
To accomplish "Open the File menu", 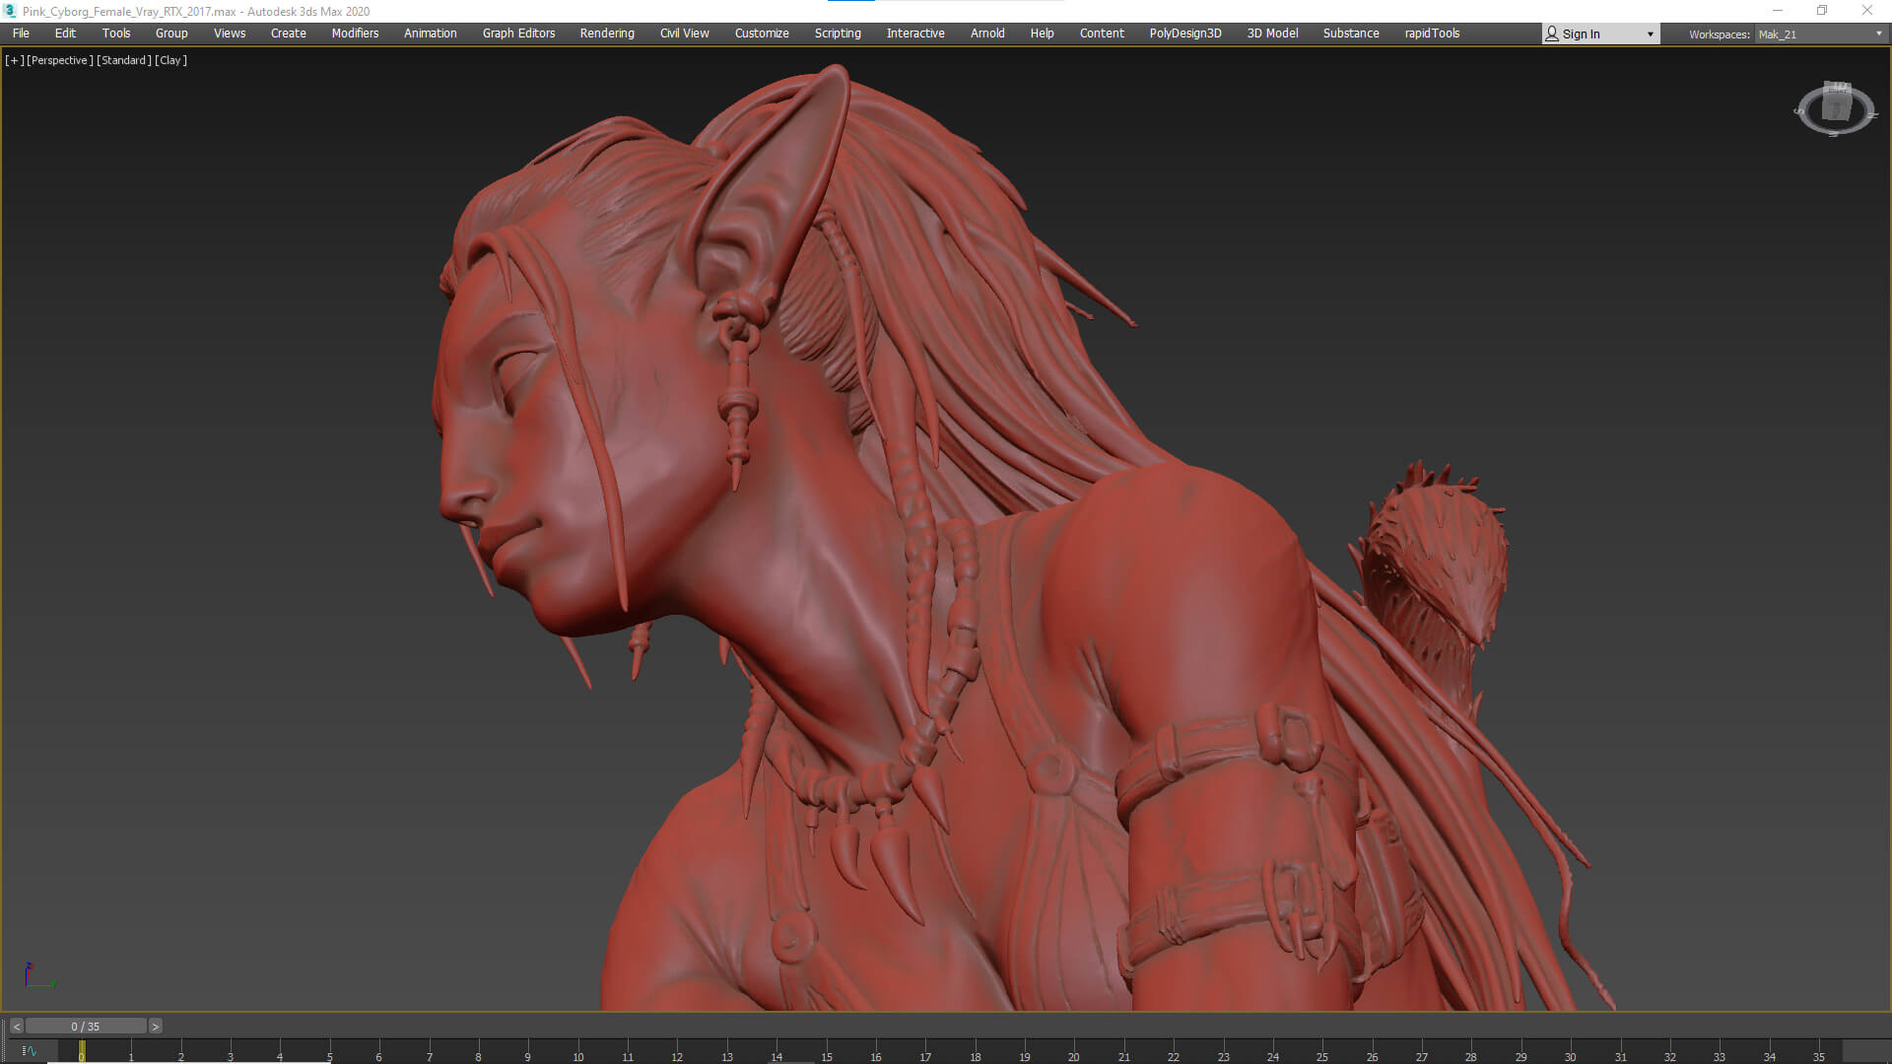I will [21, 33].
